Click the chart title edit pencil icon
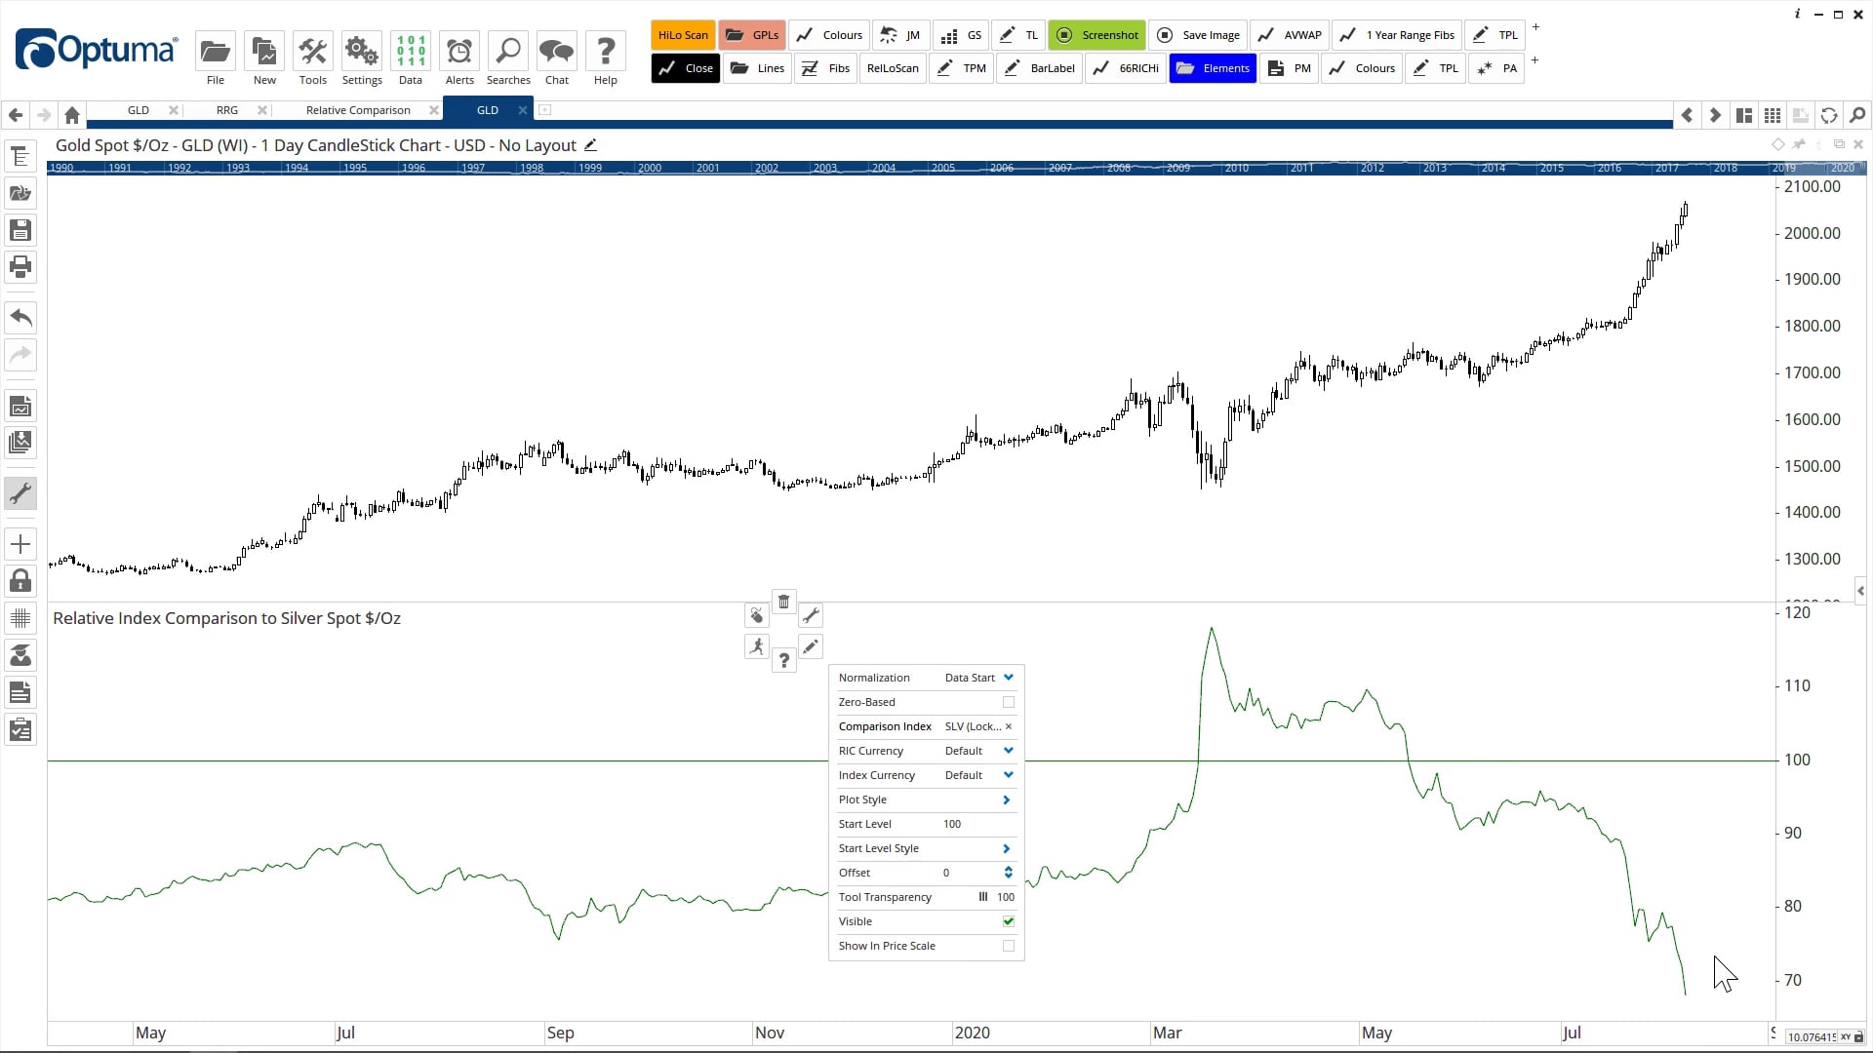 pos(590,145)
